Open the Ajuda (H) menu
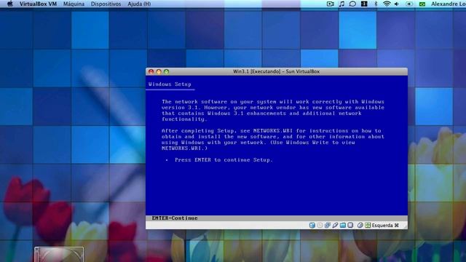The image size is (466, 262). pyautogui.click(x=139, y=4)
